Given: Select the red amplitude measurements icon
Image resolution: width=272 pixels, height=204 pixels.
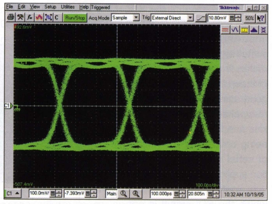Looking at the screenshot, I should (225, 29).
